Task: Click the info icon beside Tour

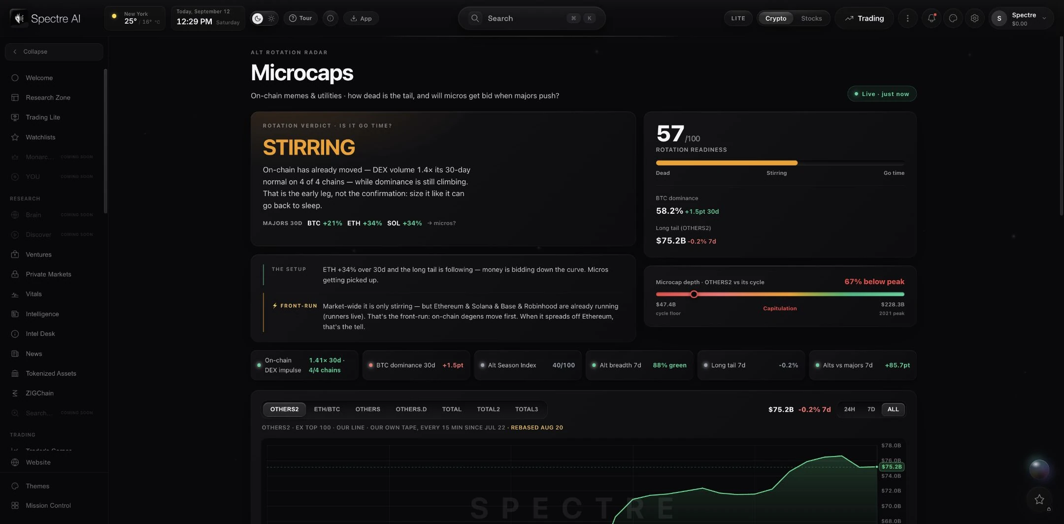Action: click(x=330, y=18)
